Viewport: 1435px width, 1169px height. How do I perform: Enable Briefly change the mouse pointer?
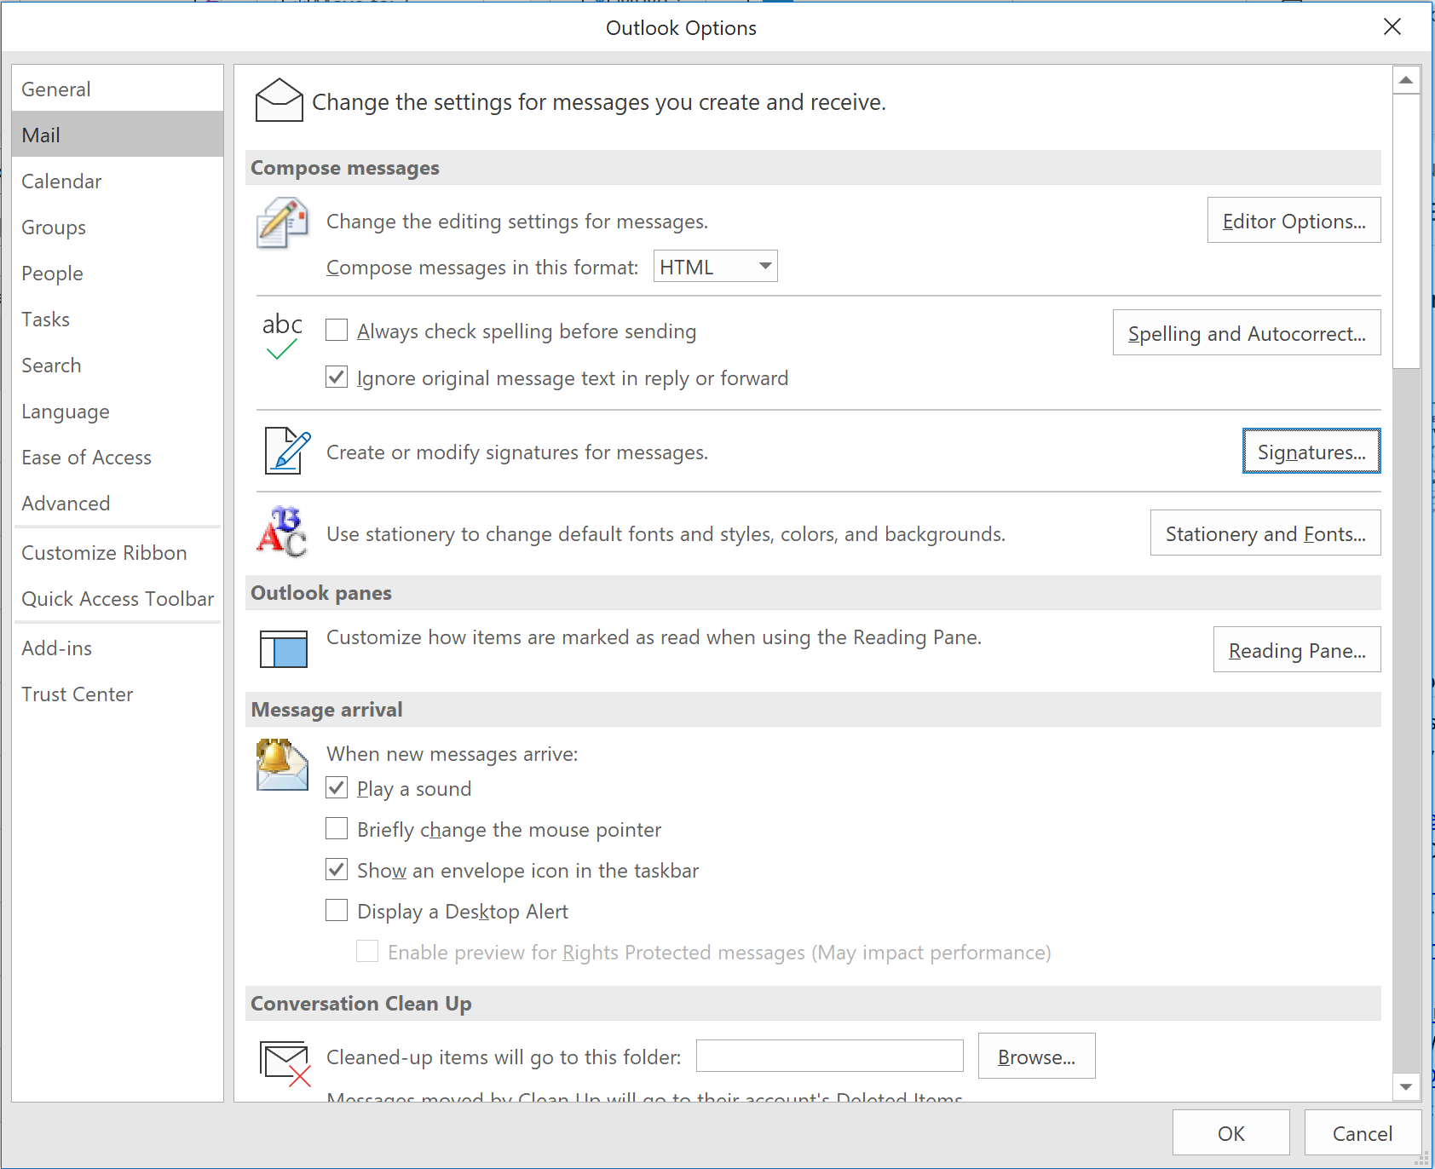tap(337, 828)
